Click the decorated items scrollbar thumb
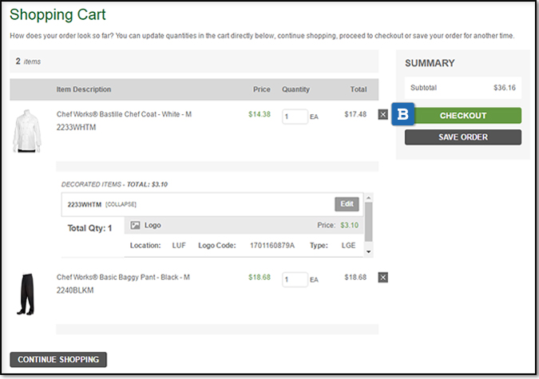 (368, 223)
